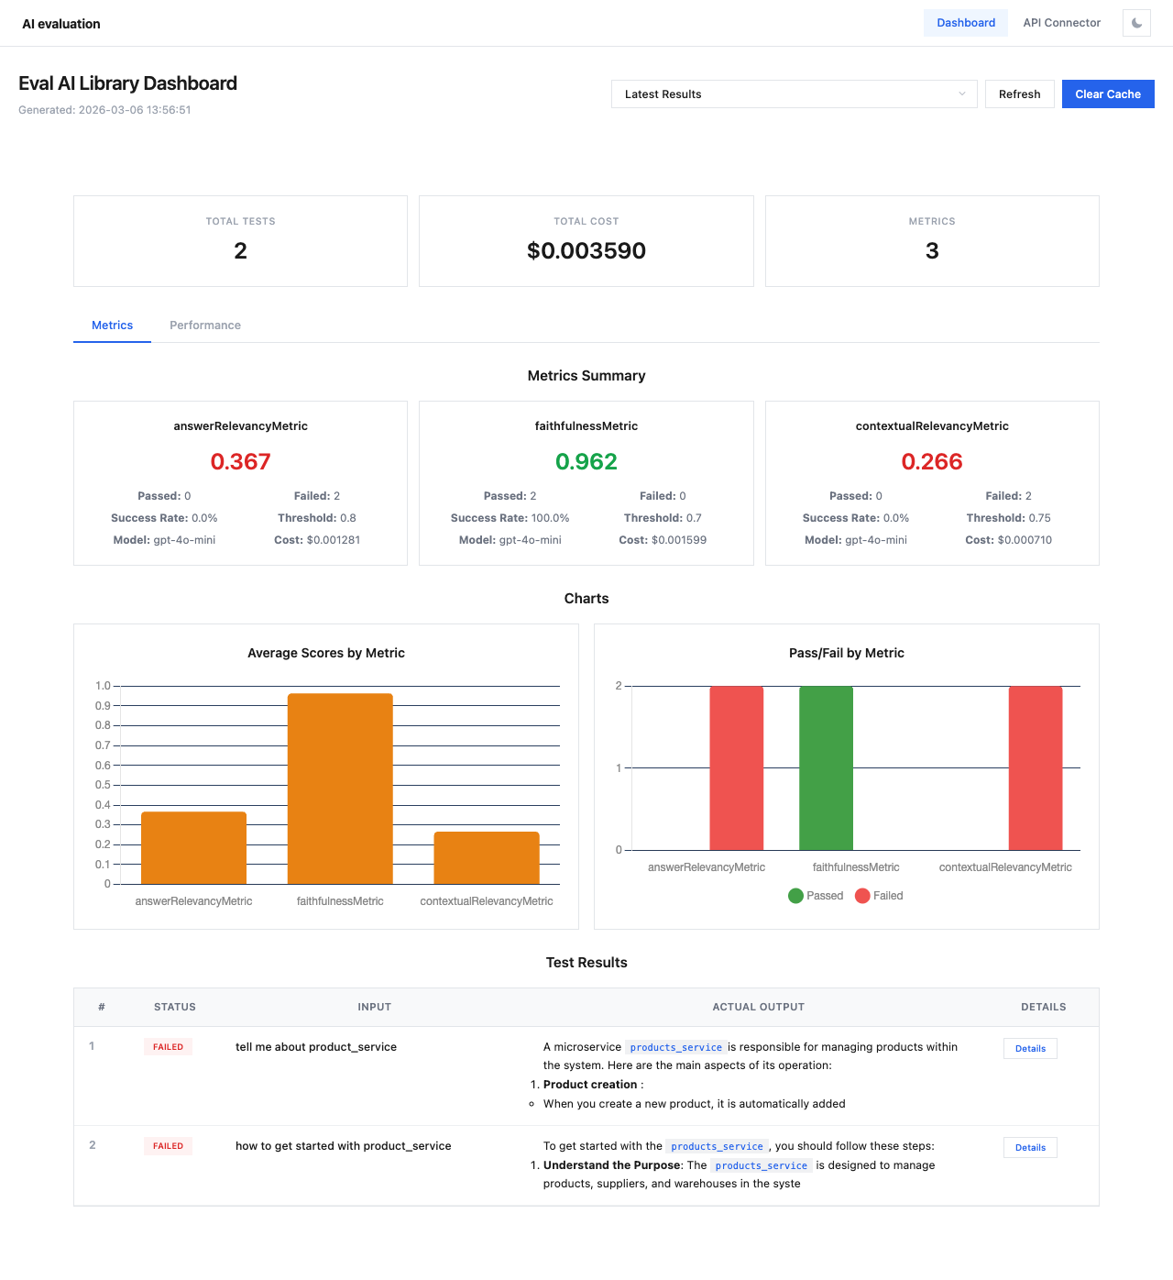The height and width of the screenshot is (1280, 1173).
Task: Click the green Passed legend dot
Action: point(795,896)
